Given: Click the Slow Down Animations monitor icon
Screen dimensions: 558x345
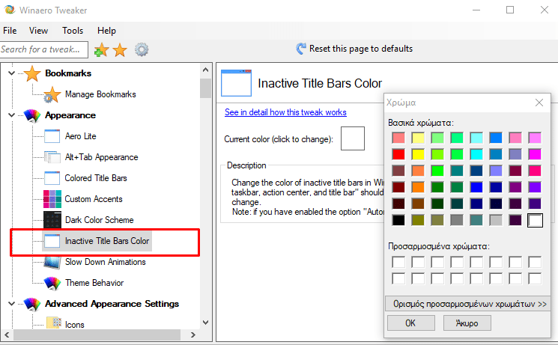Looking at the screenshot, I should 52,262.
